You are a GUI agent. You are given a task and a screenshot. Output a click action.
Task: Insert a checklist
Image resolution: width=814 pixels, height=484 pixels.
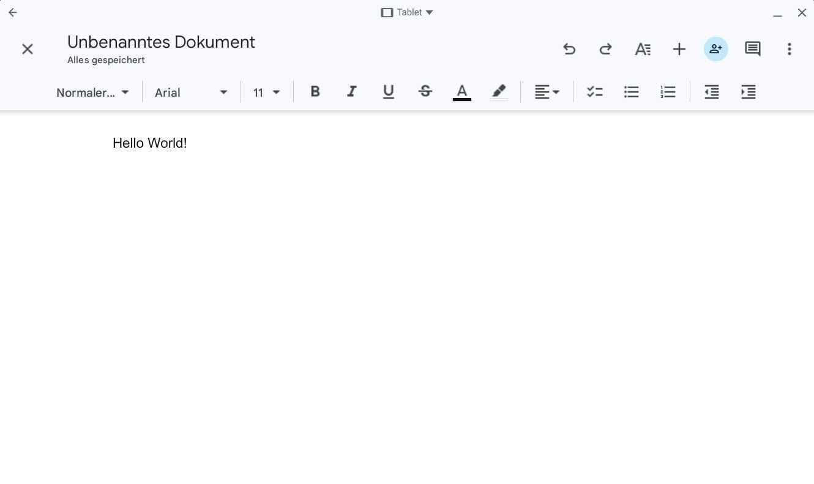(x=594, y=92)
